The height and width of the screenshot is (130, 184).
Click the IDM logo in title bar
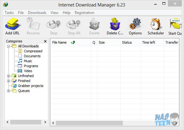pyautogui.click(x=6, y=5)
